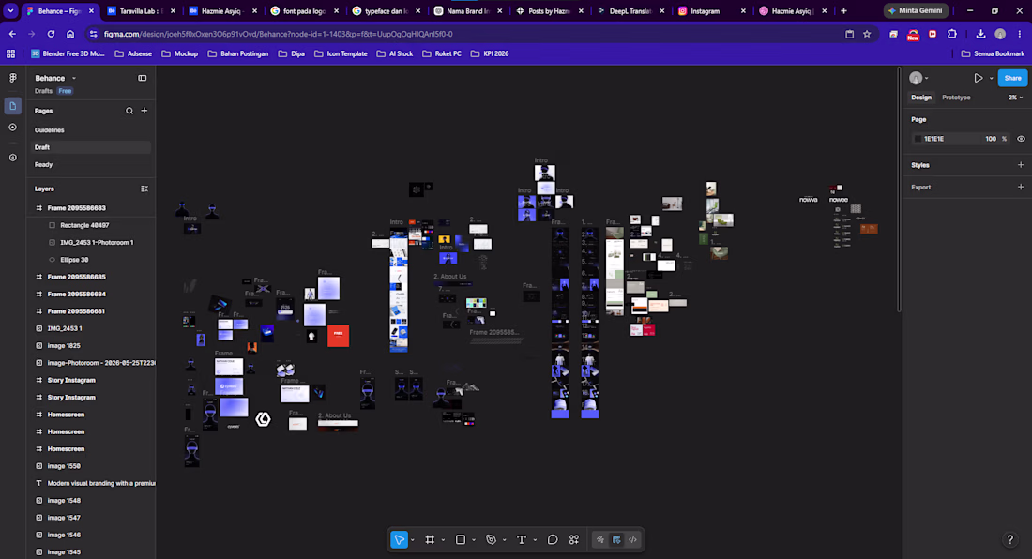Click the page background color swatch

point(918,139)
